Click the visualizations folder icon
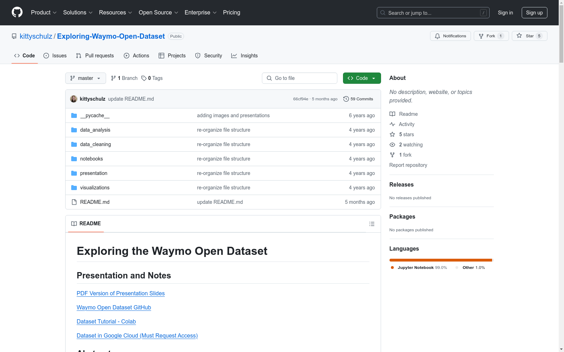The width and height of the screenshot is (564, 352). pos(74,188)
